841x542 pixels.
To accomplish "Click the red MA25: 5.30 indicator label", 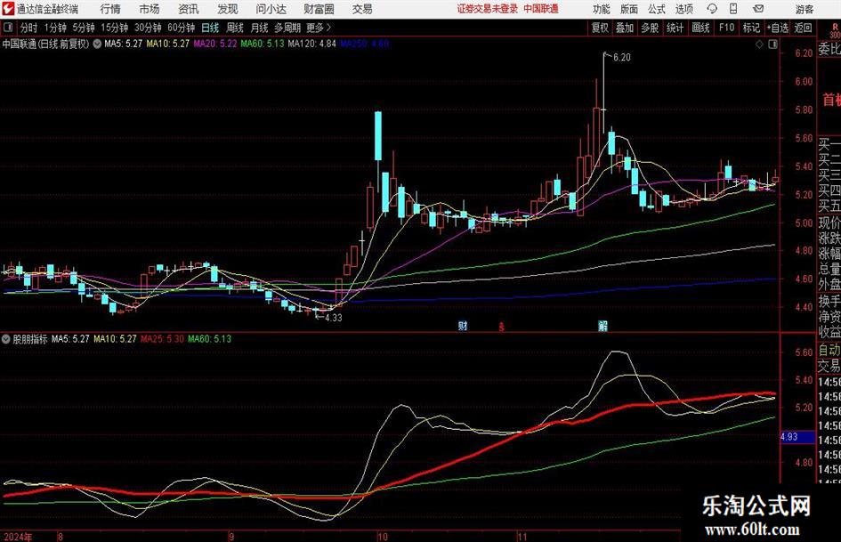I will coord(162,339).
